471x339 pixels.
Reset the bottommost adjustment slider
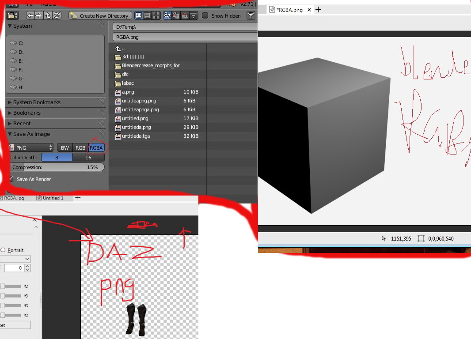[27, 315]
